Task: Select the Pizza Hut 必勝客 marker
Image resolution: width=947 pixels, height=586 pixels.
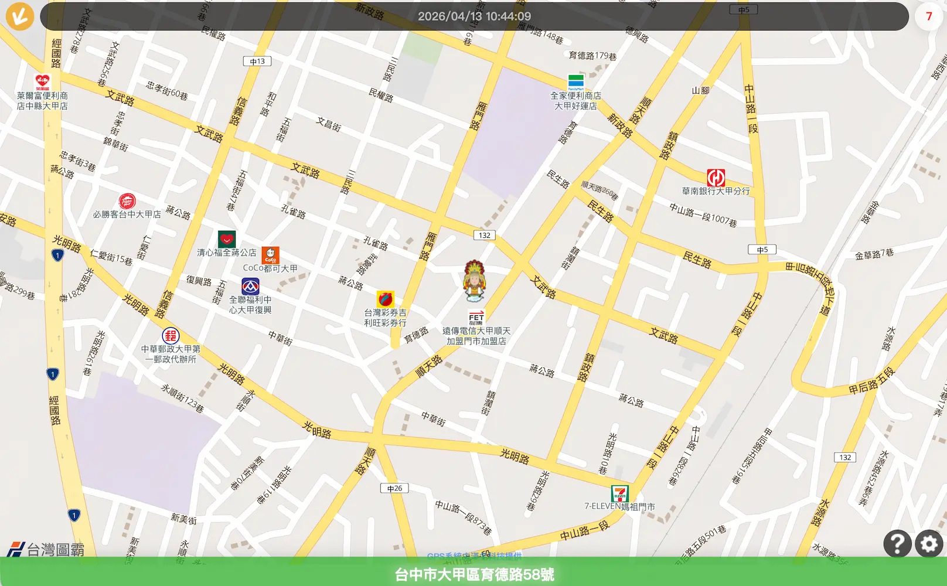Action: point(127,202)
